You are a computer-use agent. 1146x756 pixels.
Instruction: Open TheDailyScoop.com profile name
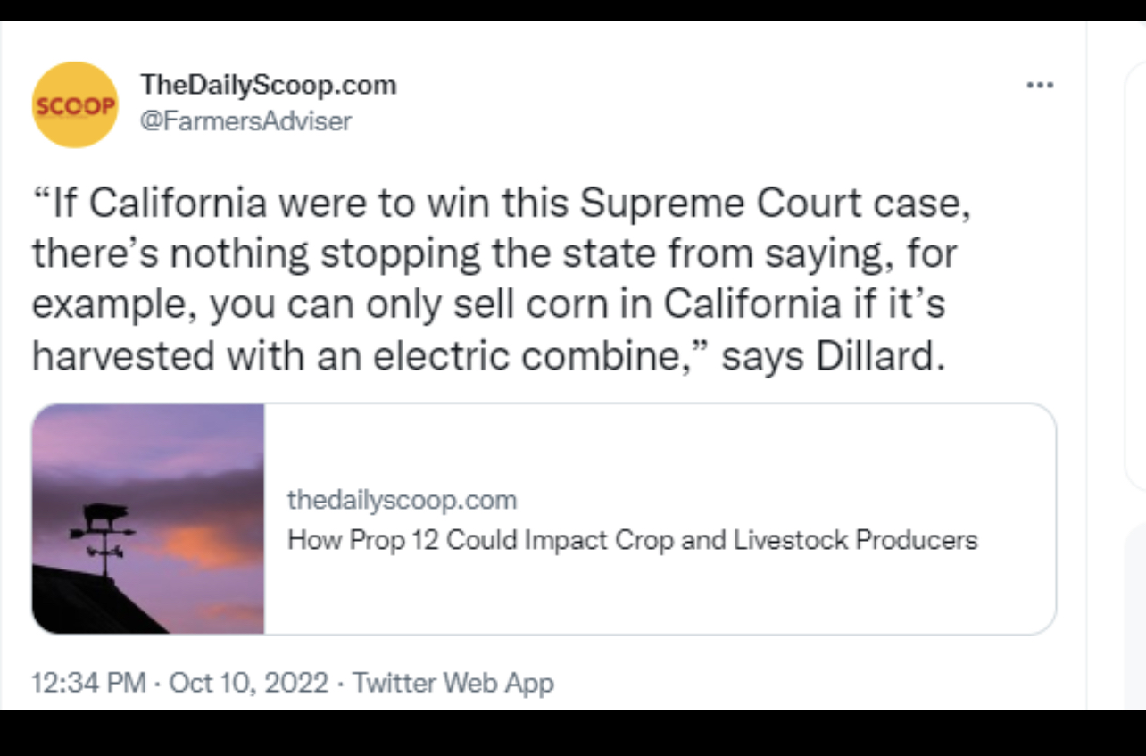point(268,85)
